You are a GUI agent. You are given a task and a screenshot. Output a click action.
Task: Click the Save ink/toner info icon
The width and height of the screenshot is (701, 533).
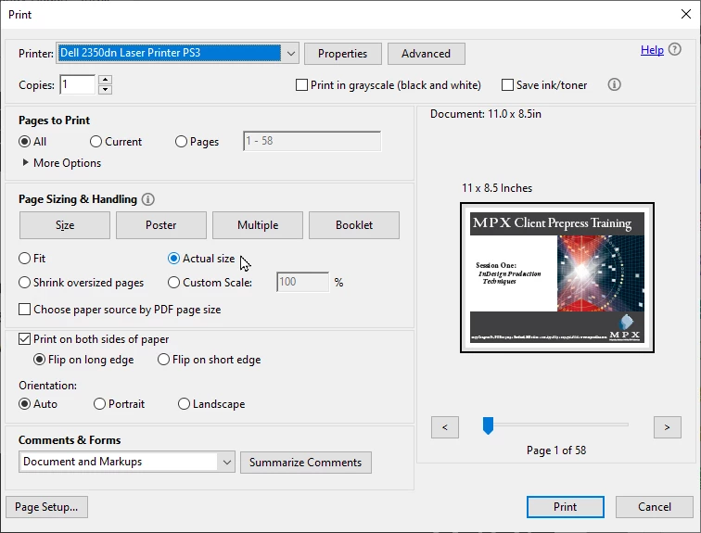point(614,84)
